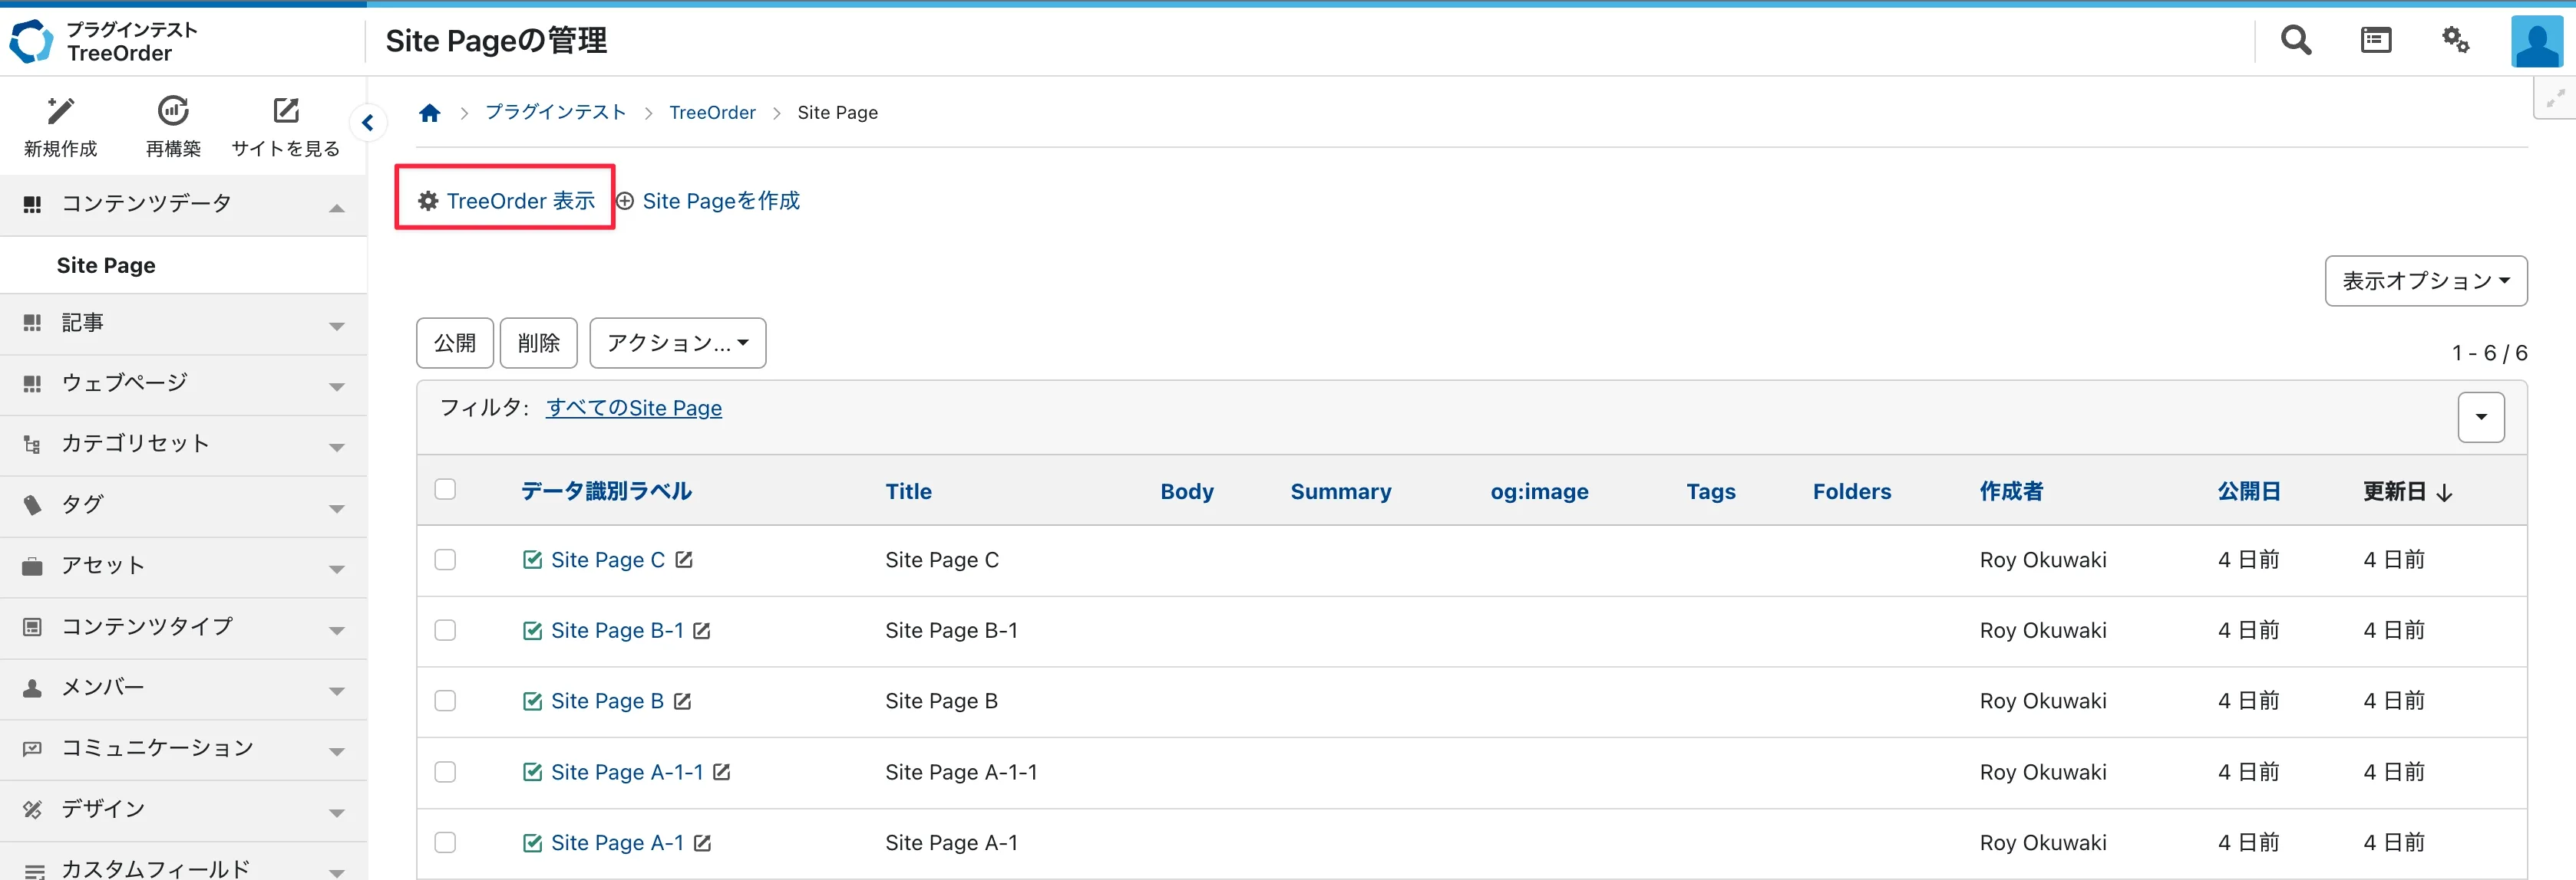Open the edit icon beside Site Page C
Image resolution: width=2576 pixels, height=880 pixels.
pos(684,560)
